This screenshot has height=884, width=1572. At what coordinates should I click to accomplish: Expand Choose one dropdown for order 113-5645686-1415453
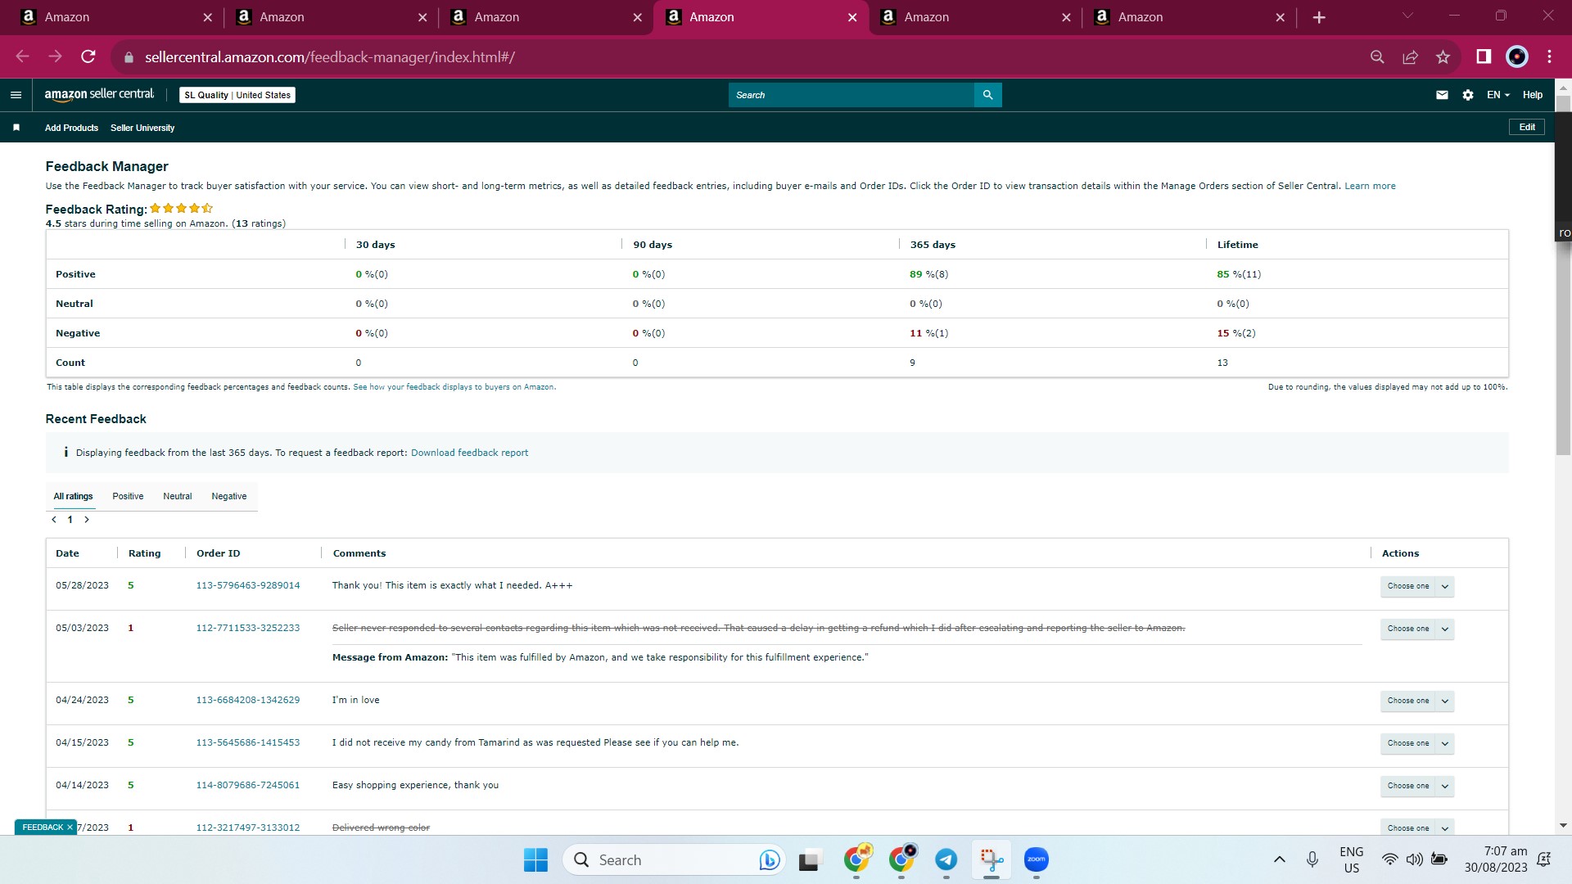(1416, 743)
